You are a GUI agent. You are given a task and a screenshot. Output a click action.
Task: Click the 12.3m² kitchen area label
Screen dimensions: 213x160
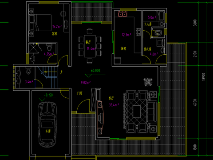click(126, 35)
